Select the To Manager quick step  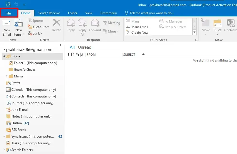[171, 21]
